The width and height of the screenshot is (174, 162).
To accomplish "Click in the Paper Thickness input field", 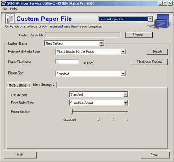I will pos(67,62).
